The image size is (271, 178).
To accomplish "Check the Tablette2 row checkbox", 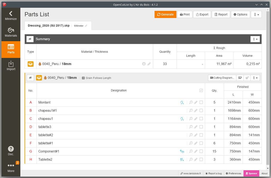I will [x=201, y=159].
